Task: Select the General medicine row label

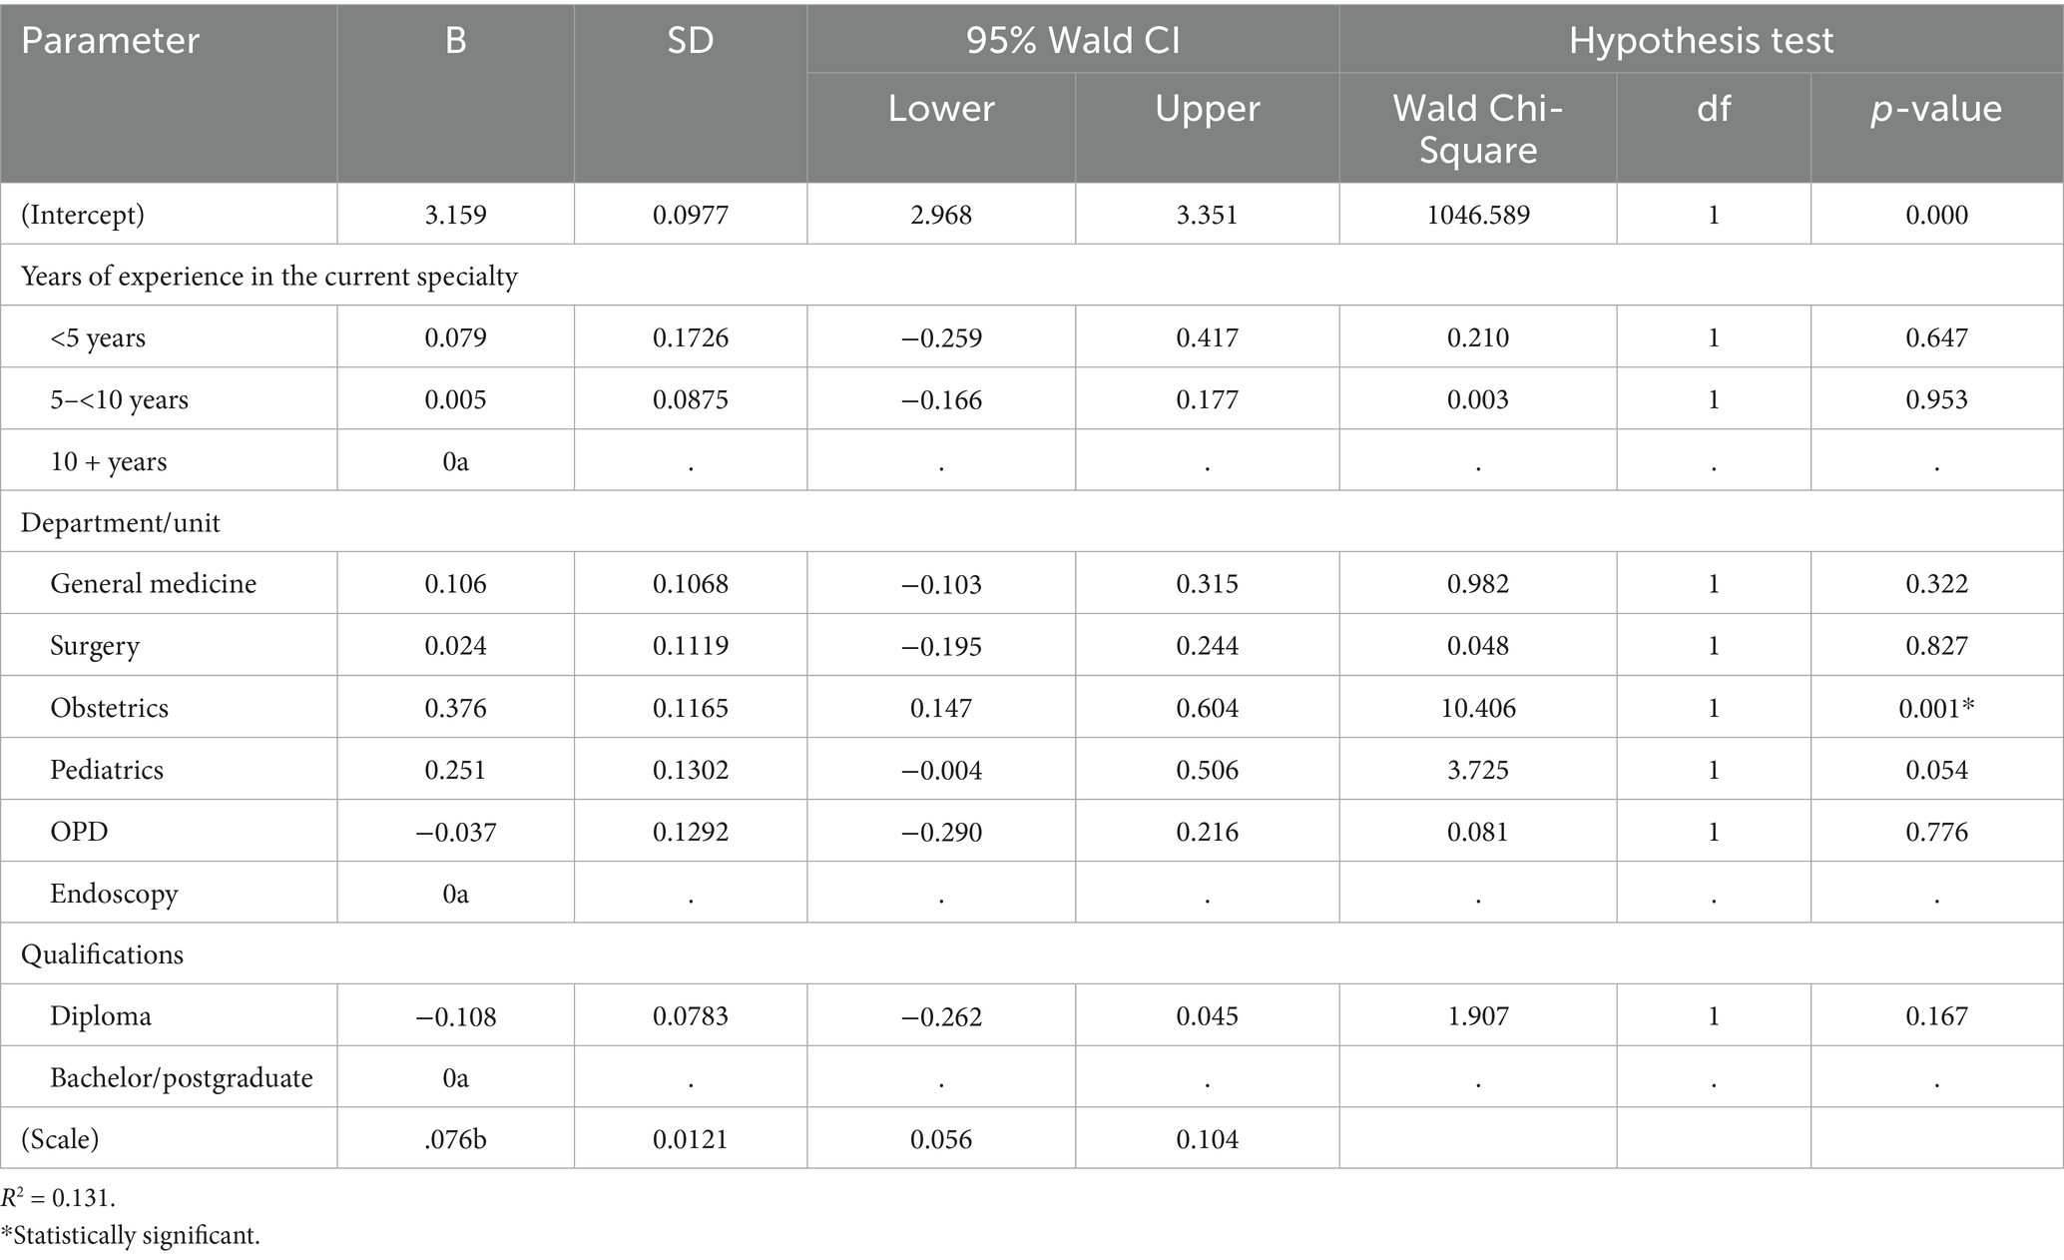Action: 154,583
